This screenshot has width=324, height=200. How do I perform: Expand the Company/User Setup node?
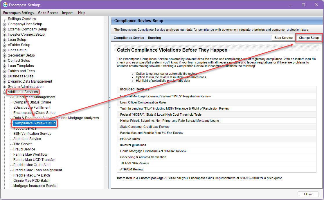5,24
